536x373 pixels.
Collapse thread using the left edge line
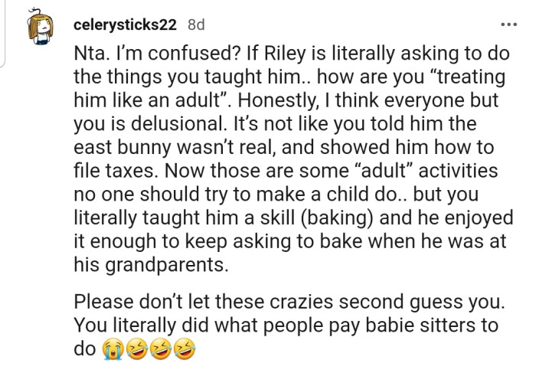point(2,34)
